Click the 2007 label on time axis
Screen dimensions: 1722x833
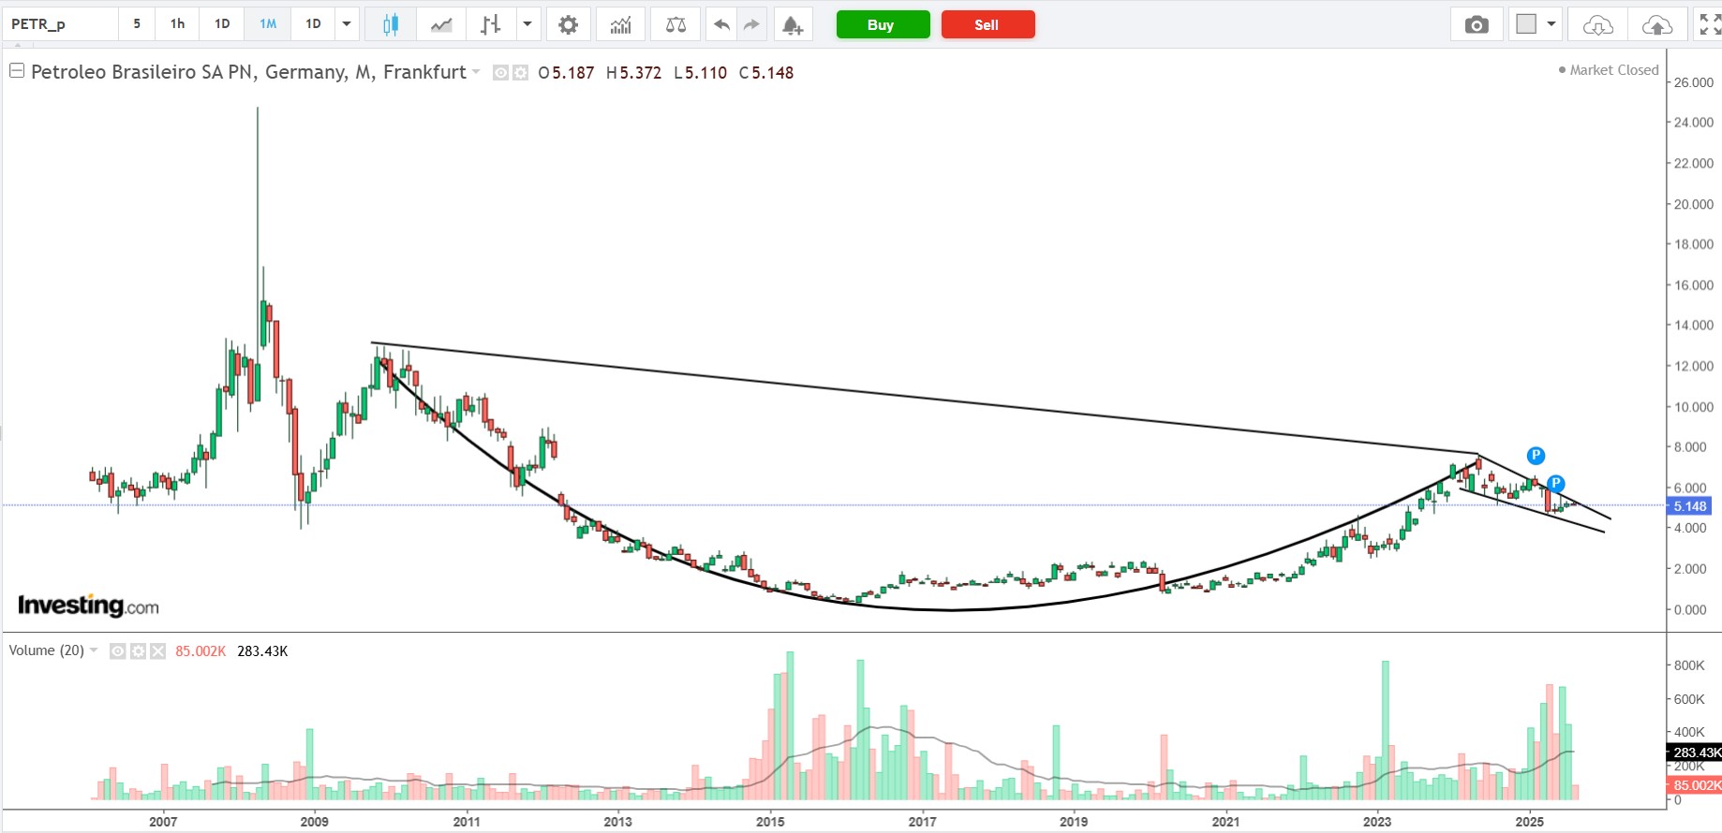[163, 822]
